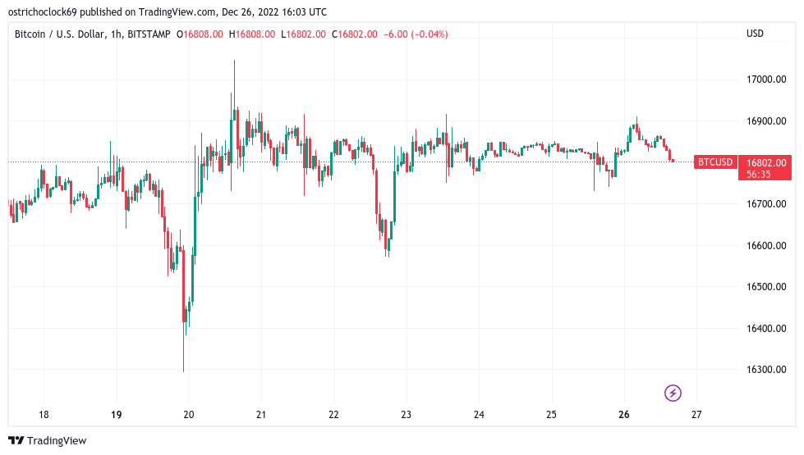Viewport: 804px width, 455px height.
Task: Click the date 26 on time axis
Action: (624, 415)
